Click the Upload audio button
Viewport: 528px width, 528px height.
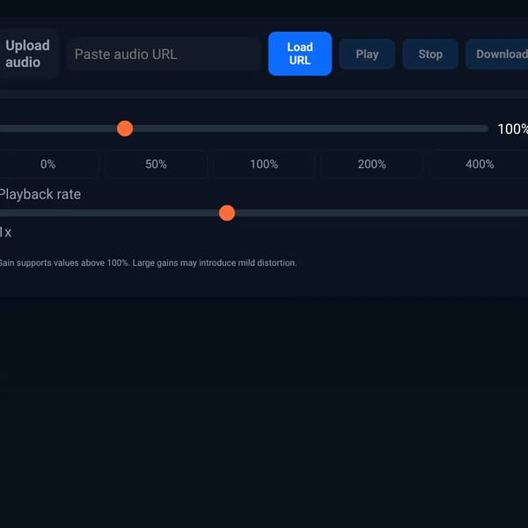coord(27,54)
